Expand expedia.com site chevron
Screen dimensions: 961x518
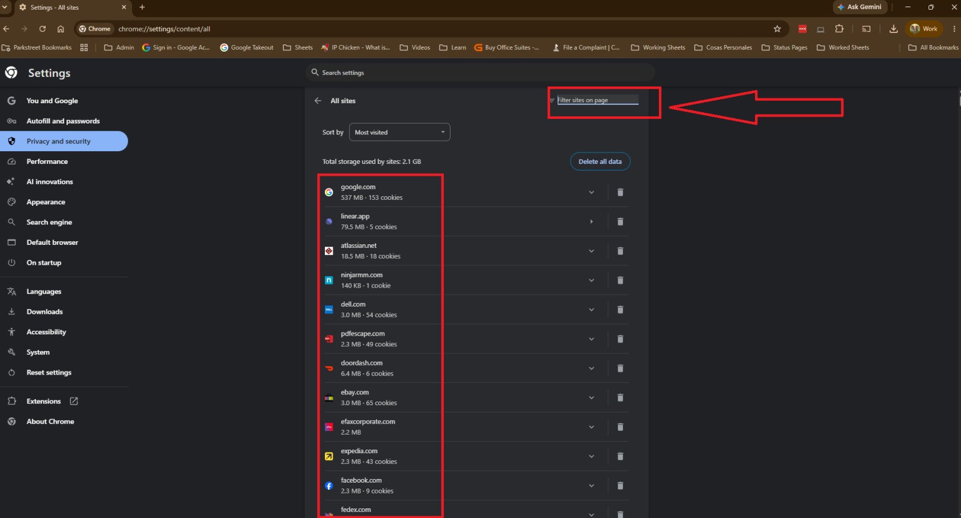click(592, 457)
